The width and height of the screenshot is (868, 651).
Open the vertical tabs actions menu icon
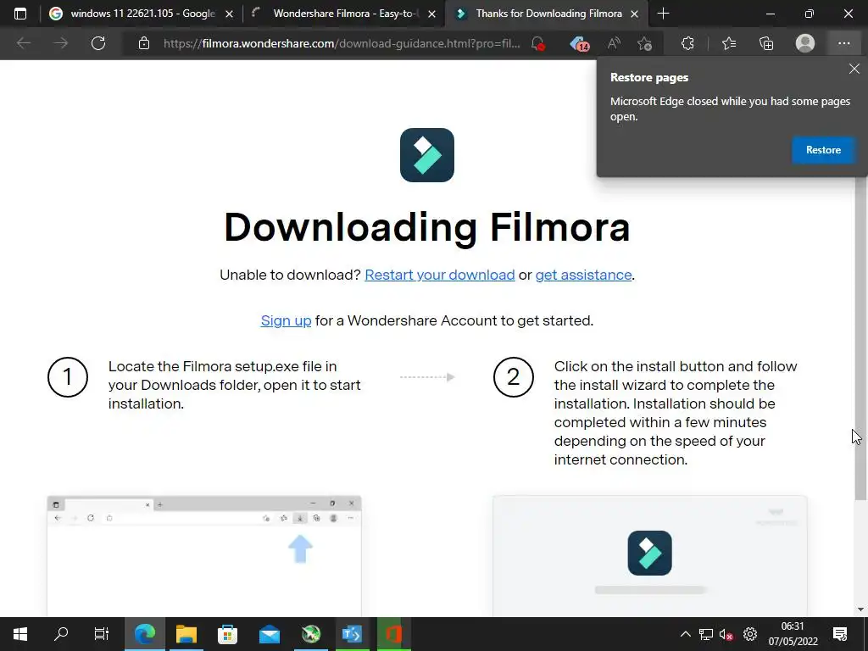click(x=20, y=14)
